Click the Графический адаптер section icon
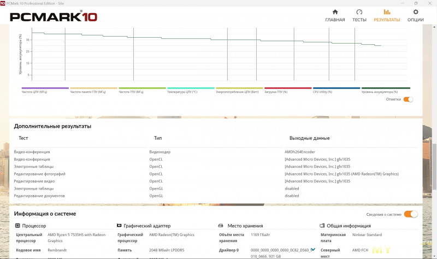The width and height of the screenshot is (437, 259). coord(119,226)
